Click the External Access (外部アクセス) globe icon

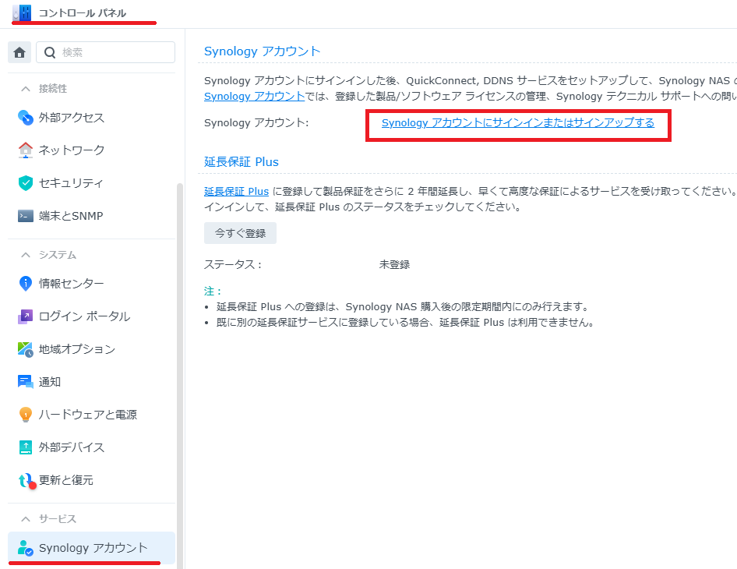click(x=26, y=118)
